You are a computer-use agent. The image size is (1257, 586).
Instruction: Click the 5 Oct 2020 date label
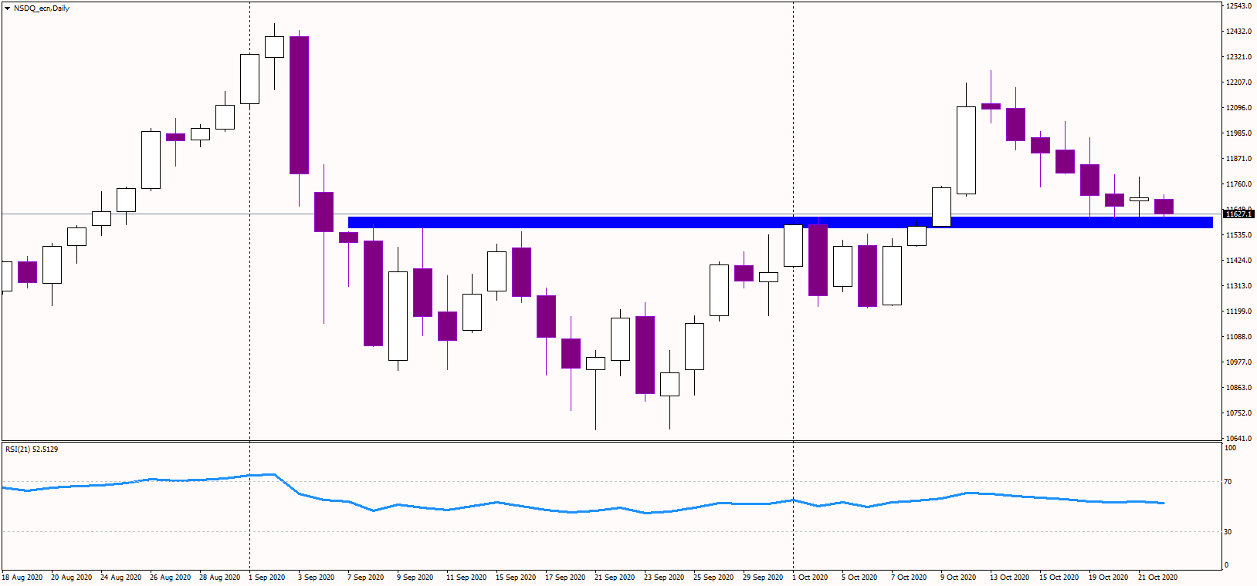(x=860, y=578)
